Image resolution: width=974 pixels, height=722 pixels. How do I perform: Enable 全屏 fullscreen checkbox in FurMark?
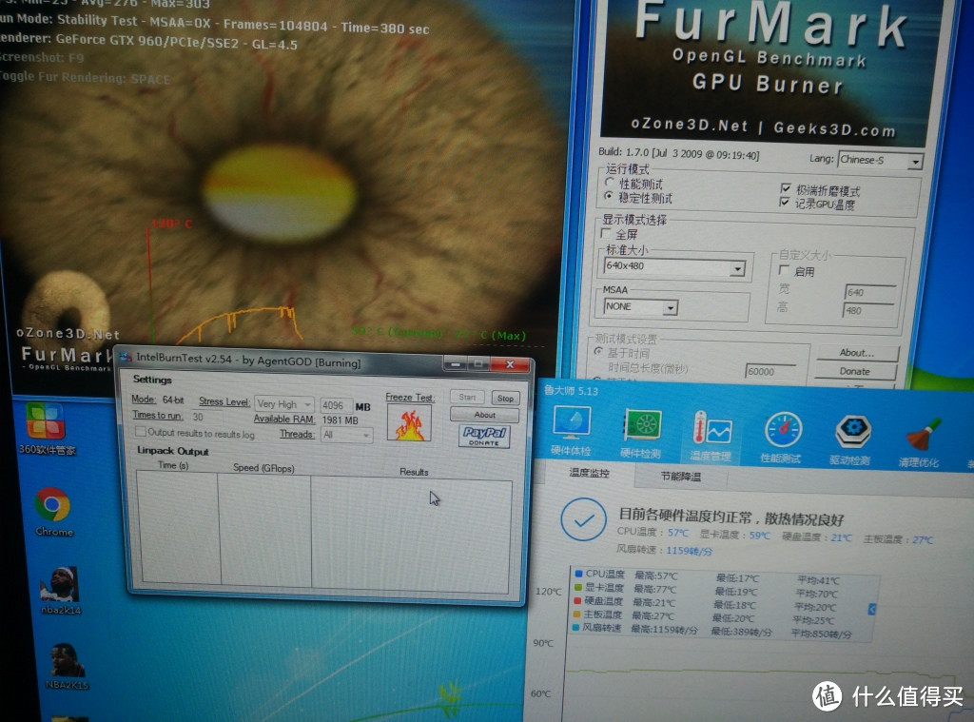[606, 233]
